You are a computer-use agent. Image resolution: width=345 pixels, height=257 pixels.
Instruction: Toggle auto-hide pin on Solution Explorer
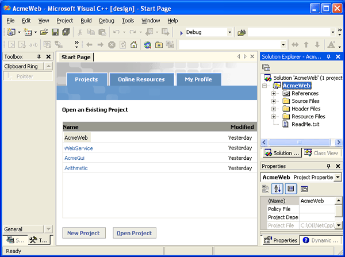(329, 57)
